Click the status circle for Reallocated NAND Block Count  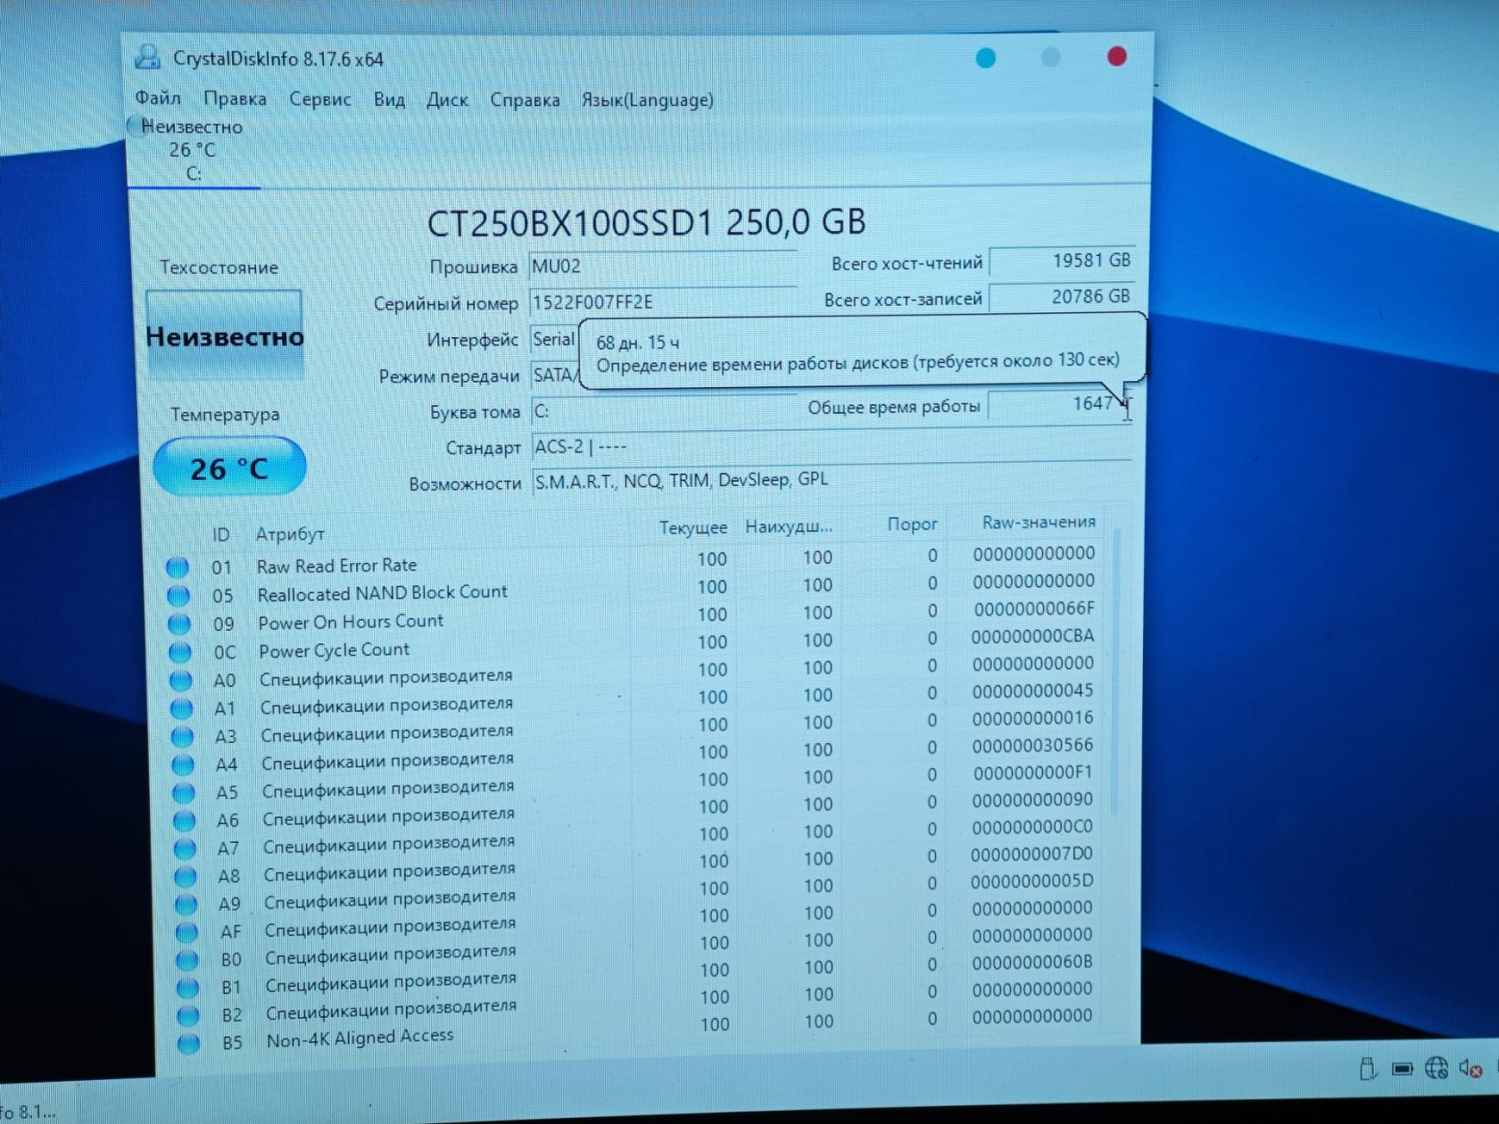click(x=178, y=595)
